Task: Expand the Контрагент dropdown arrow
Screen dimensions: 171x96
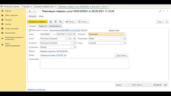Action: [x=72, y=43]
